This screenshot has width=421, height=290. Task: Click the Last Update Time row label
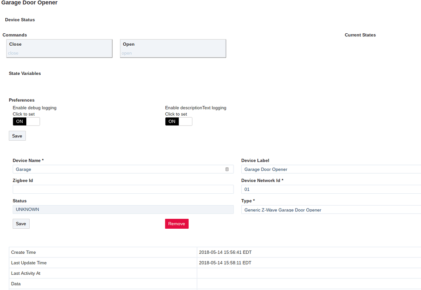[x=29, y=262]
